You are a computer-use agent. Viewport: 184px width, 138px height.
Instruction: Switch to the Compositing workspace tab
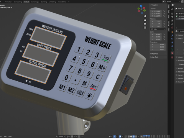18,2
